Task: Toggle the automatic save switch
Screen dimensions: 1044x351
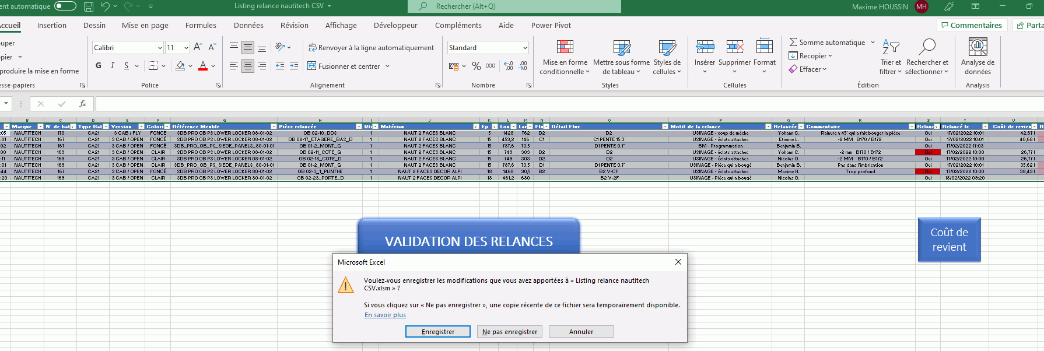Action: tap(65, 6)
